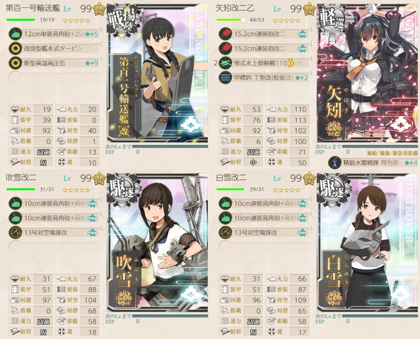The width and height of the screenshot is (420, 339).
Task: Click the improved Kanhon turbine gear icon
Action: coord(15,49)
